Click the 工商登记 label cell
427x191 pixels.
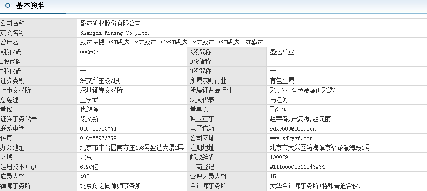pyautogui.click(x=227, y=167)
